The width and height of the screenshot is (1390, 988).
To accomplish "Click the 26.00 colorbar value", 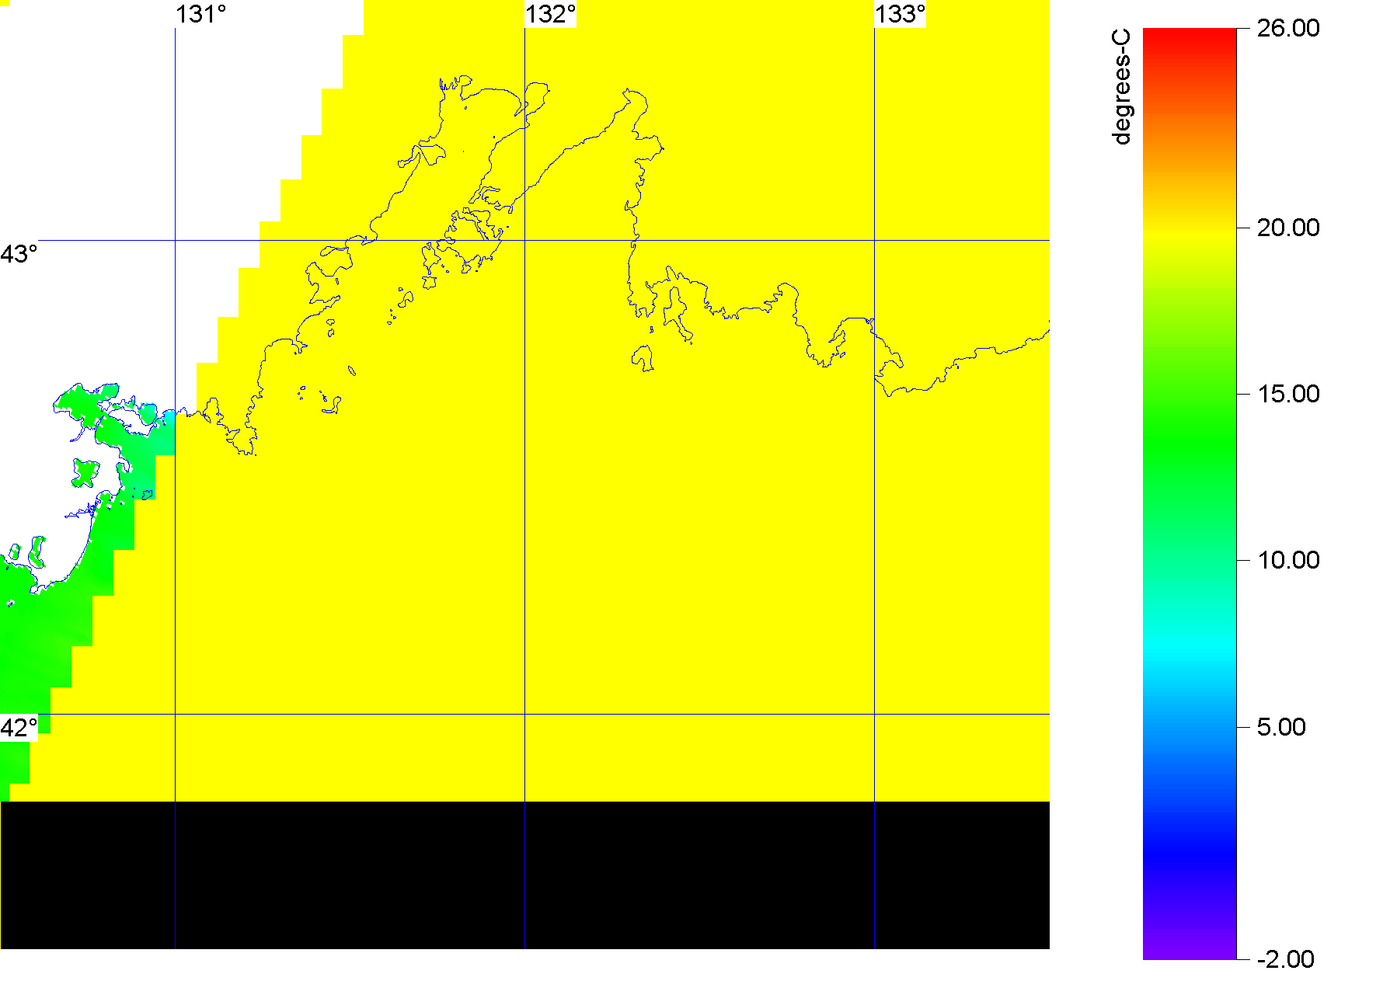I will (x=1288, y=28).
